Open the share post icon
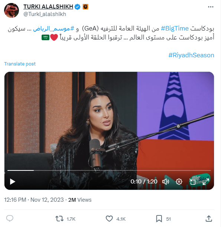The height and width of the screenshot is (227, 221). [x=209, y=218]
